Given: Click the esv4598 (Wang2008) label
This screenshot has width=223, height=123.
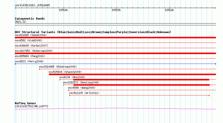Looking at the screenshot, I should coord(82,88).
